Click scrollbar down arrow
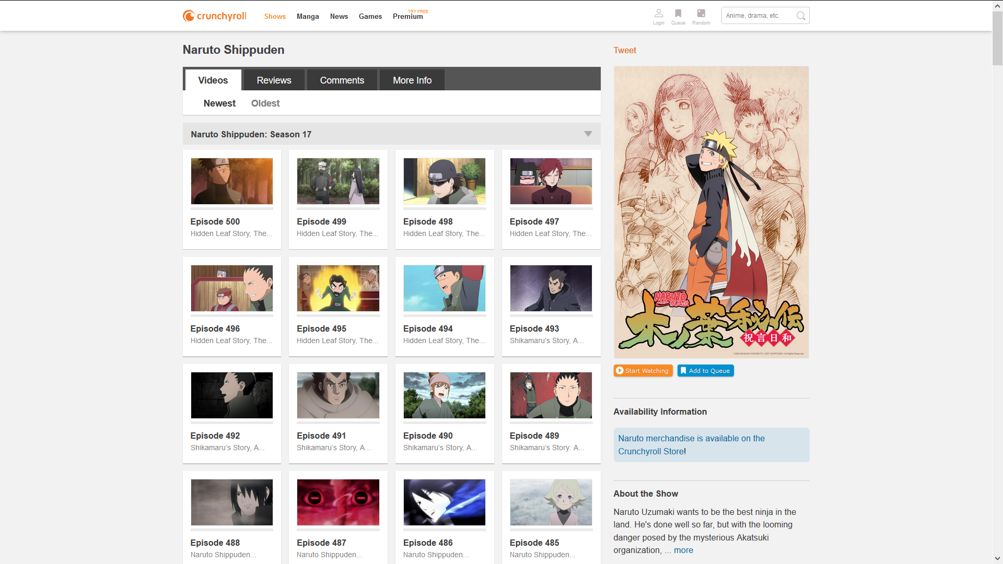This screenshot has height=564, width=1003. (x=997, y=558)
